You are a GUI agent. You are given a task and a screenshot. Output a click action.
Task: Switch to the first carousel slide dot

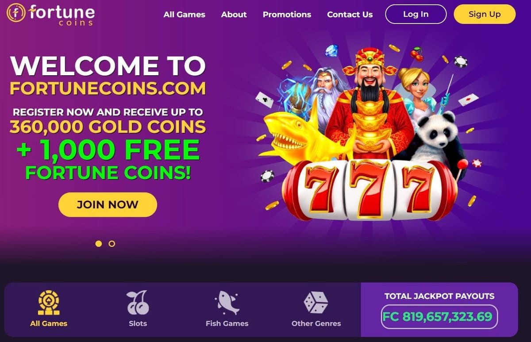[x=99, y=243]
